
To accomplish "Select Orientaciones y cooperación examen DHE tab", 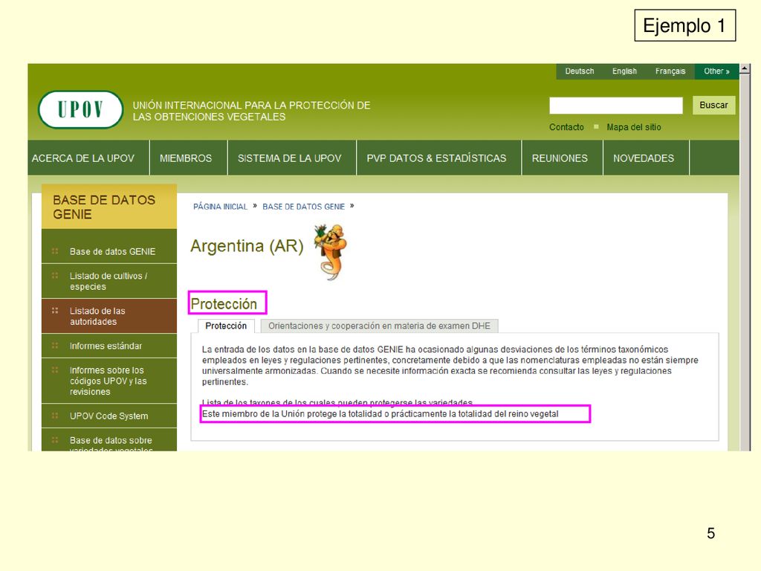I will tap(380, 326).
